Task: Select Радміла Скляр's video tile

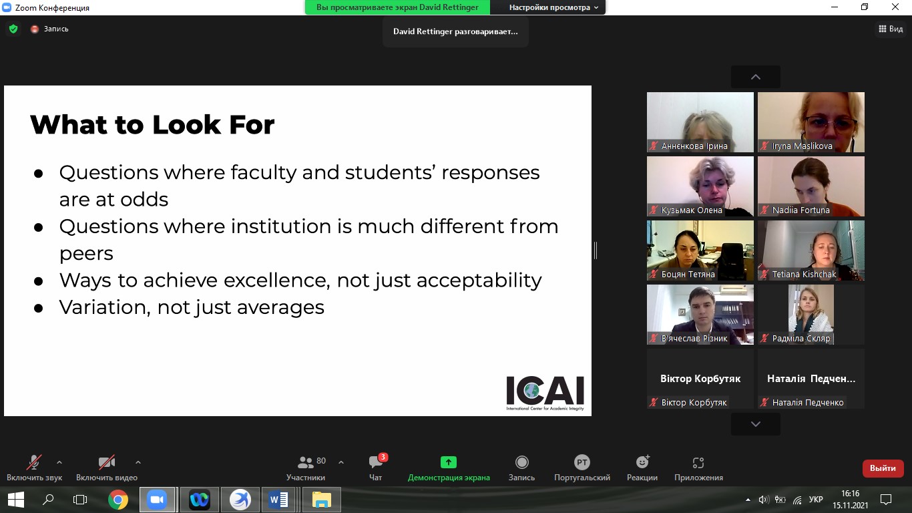Action: (811, 315)
